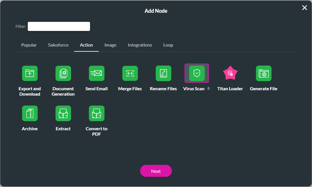Open the Integrations tab
This screenshot has width=312, height=187.
[140, 45]
